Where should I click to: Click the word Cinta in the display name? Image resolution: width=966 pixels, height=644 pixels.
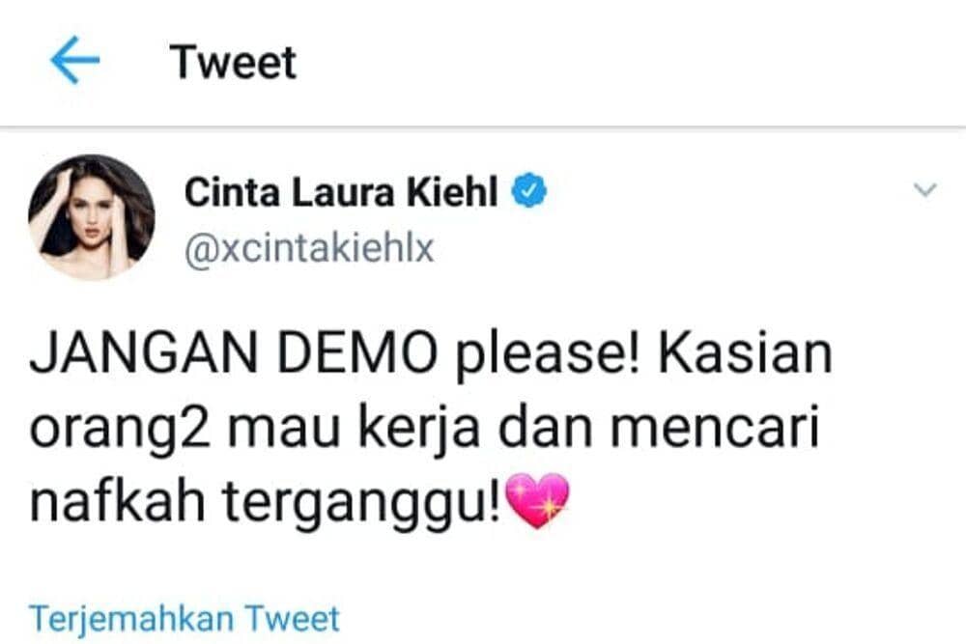tap(232, 191)
